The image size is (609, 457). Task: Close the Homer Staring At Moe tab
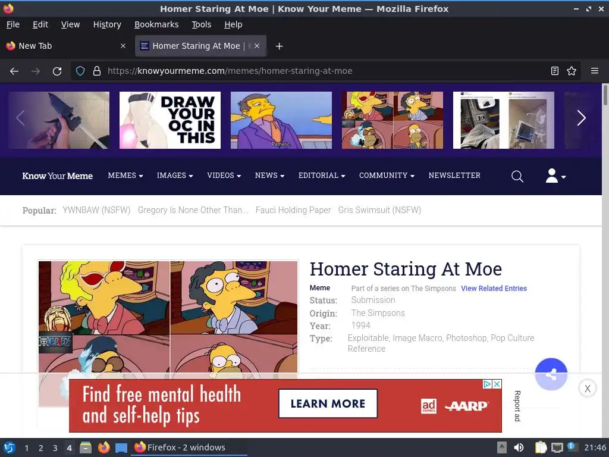(257, 46)
